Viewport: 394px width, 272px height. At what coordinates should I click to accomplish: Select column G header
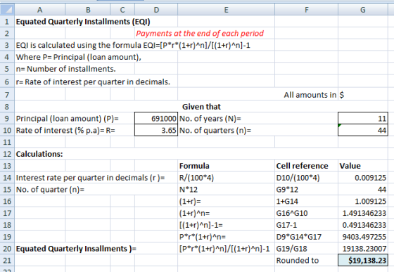coord(363,10)
